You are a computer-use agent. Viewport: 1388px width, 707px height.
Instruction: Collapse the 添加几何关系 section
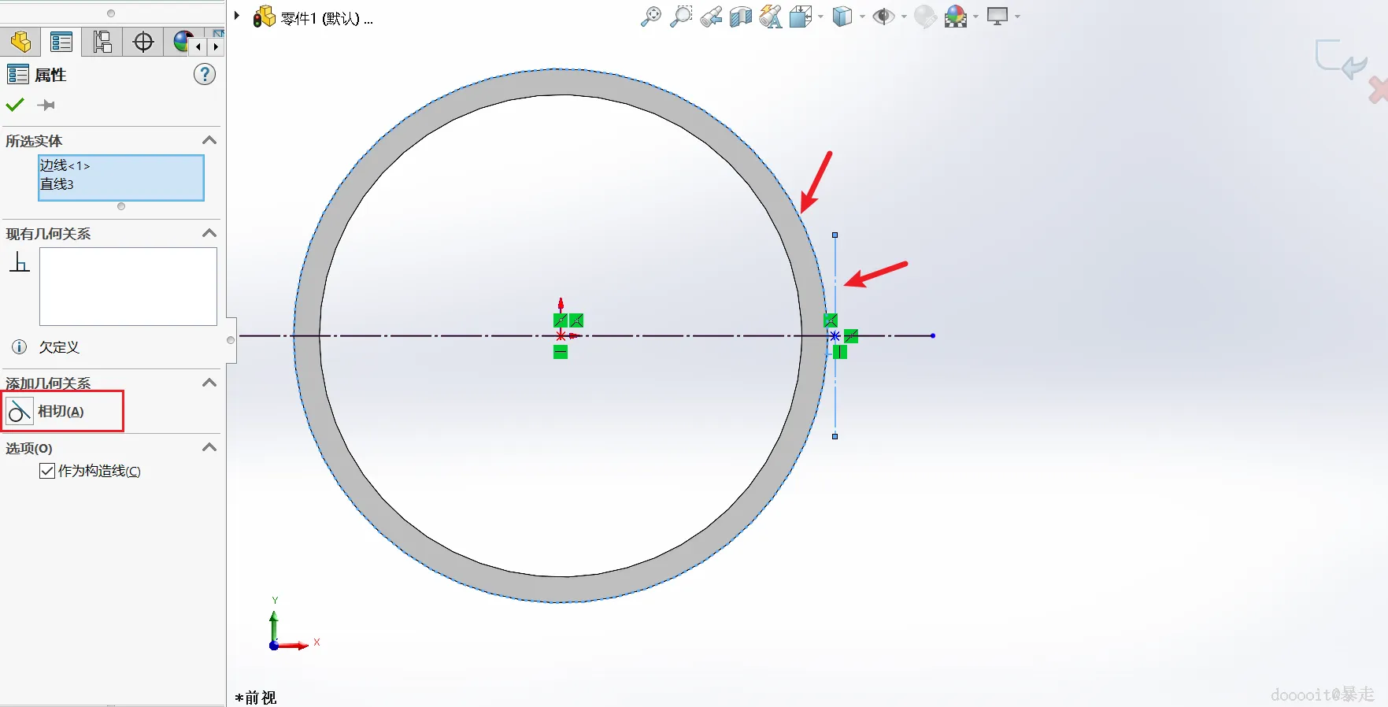point(209,383)
